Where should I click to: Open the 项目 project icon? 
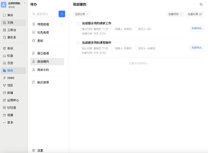coord(4,85)
